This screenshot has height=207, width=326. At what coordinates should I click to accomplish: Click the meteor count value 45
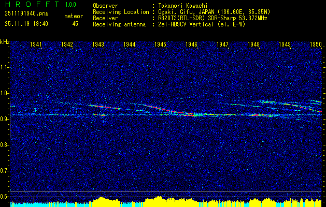75,24
